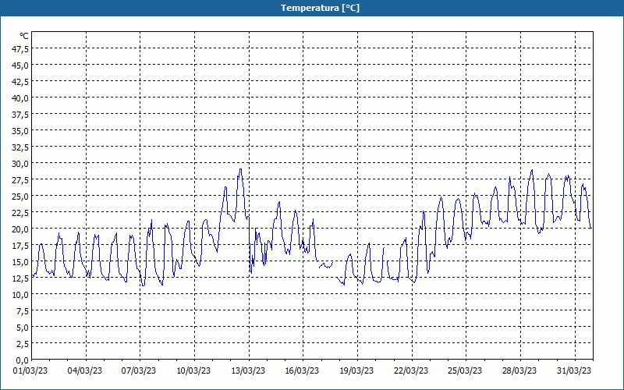624x390 pixels.
Task: Click the 19/03/23 date label
Action: (x=356, y=371)
